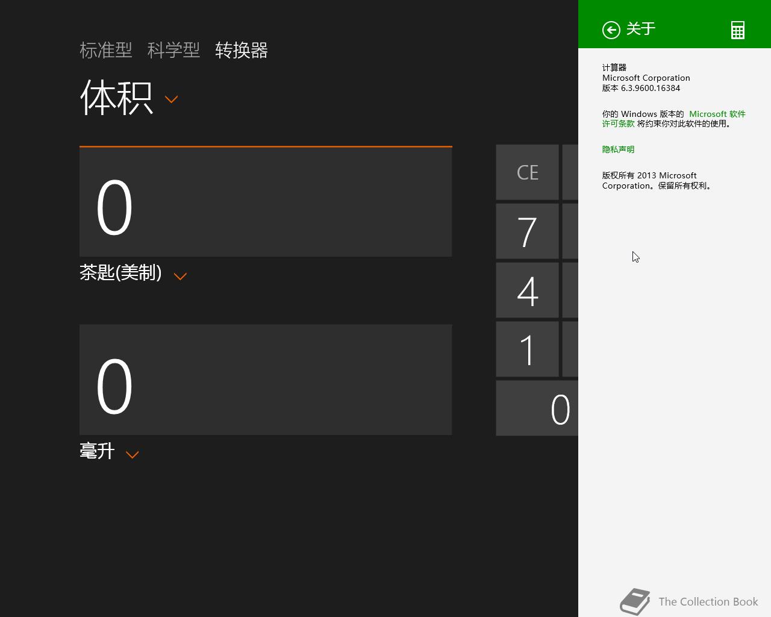This screenshot has height=617, width=771.
Task: Click the calculator icon in About header
Action: pyautogui.click(x=738, y=30)
